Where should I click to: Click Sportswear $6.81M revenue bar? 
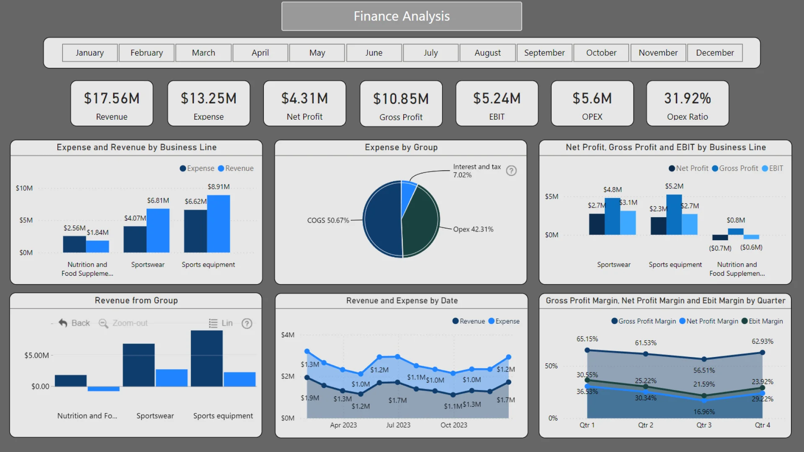pos(158,231)
